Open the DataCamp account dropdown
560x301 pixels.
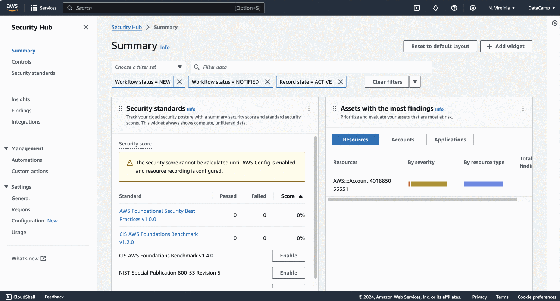click(x=542, y=8)
